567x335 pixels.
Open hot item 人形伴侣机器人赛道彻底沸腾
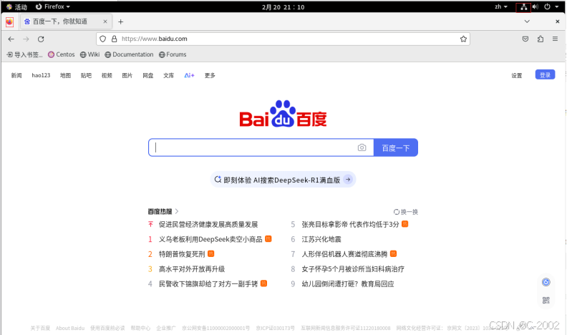344,254
